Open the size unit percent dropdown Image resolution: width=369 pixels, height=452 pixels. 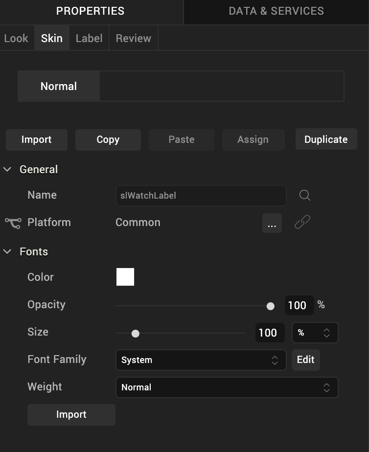pyautogui.click(x=315, y=333)
